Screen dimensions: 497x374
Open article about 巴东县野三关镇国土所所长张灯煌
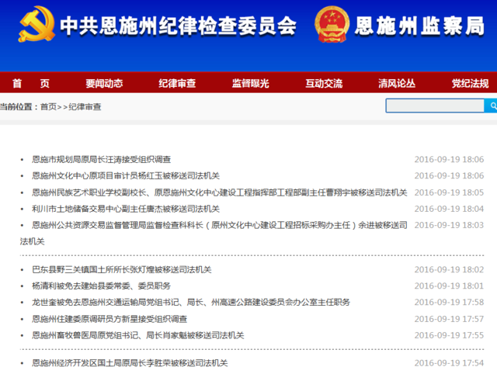(x=122, y=269)
